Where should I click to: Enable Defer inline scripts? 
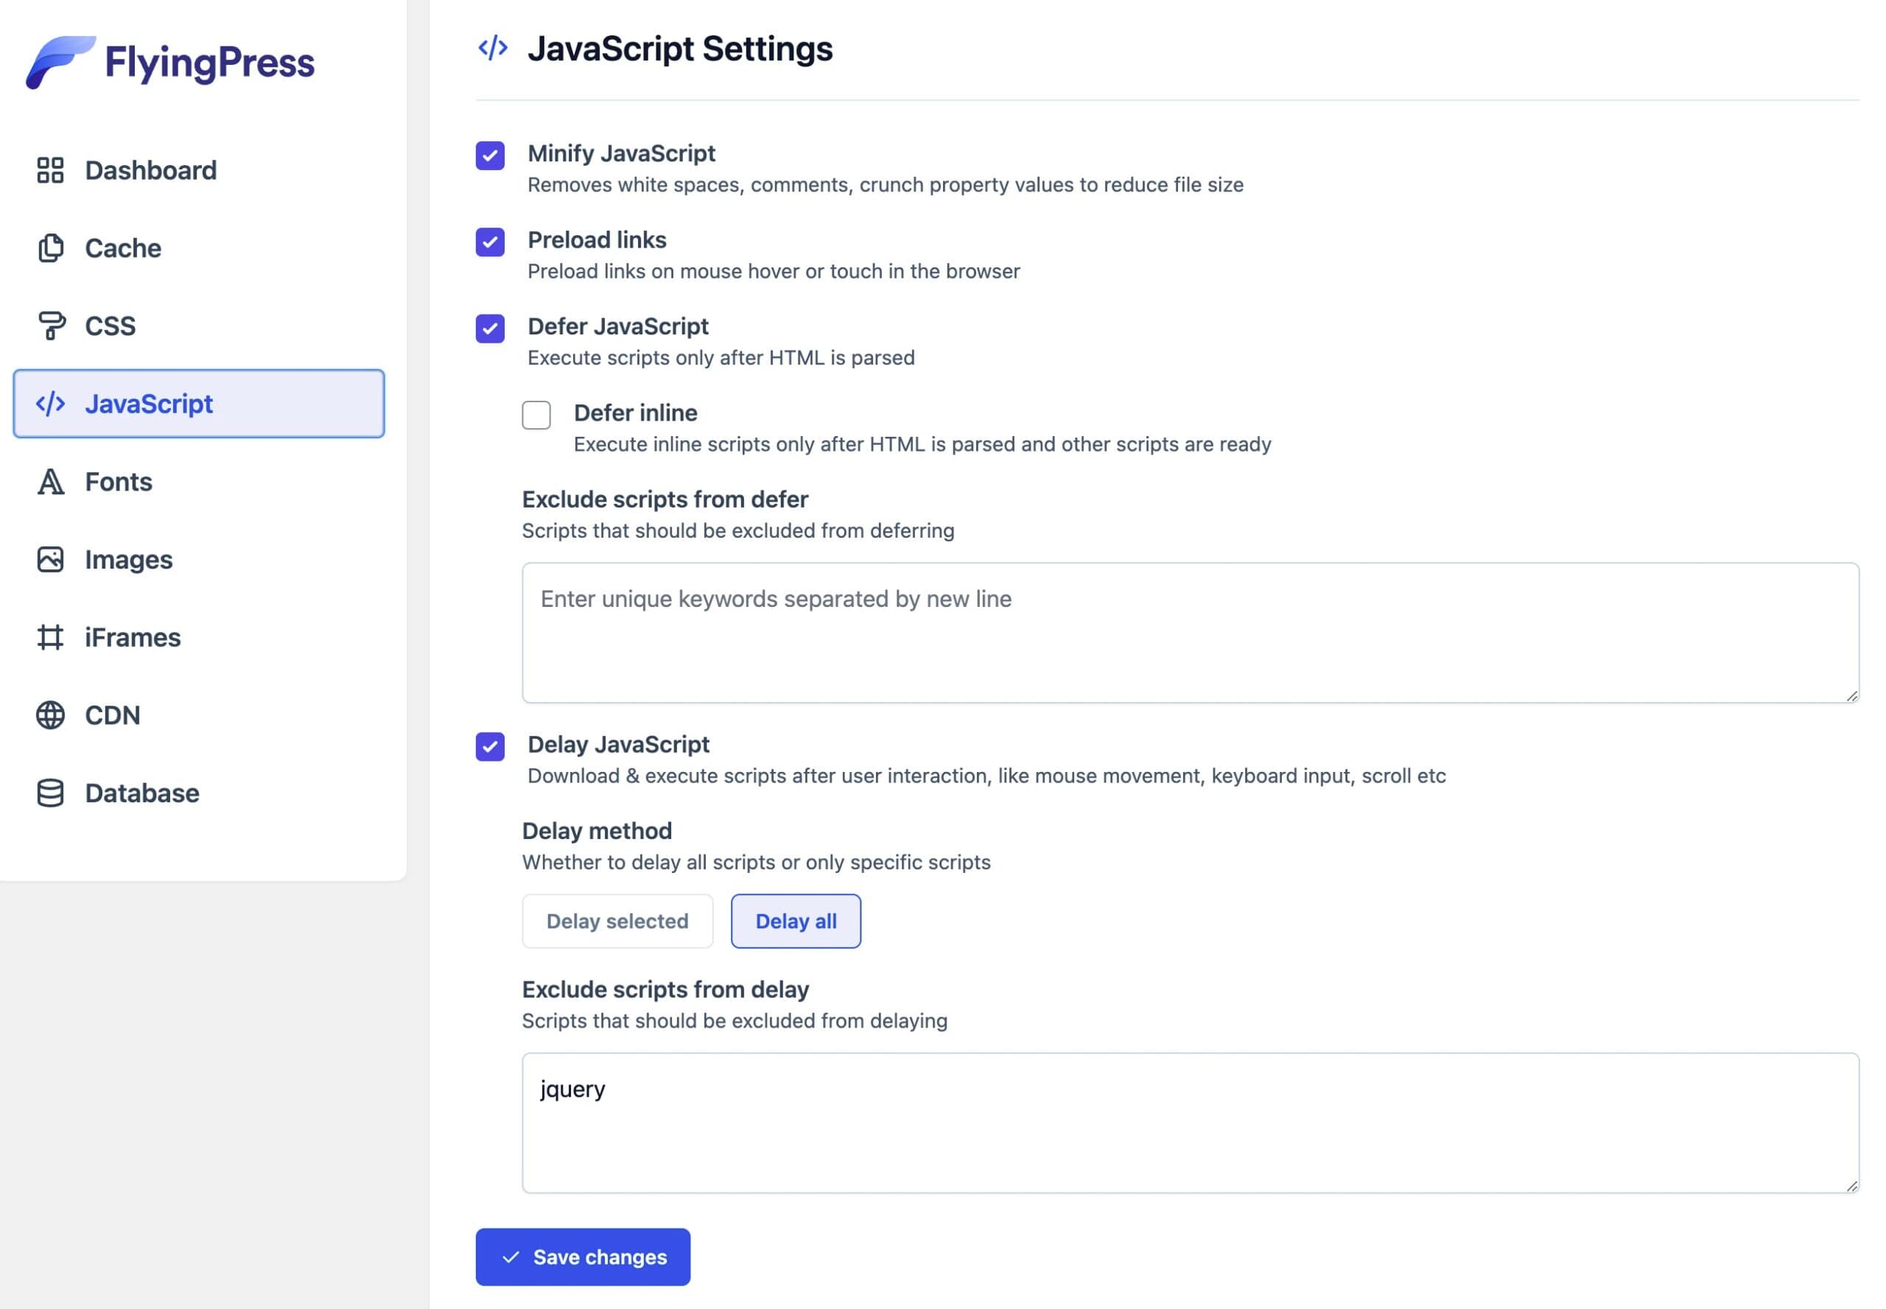coord(536,415)
